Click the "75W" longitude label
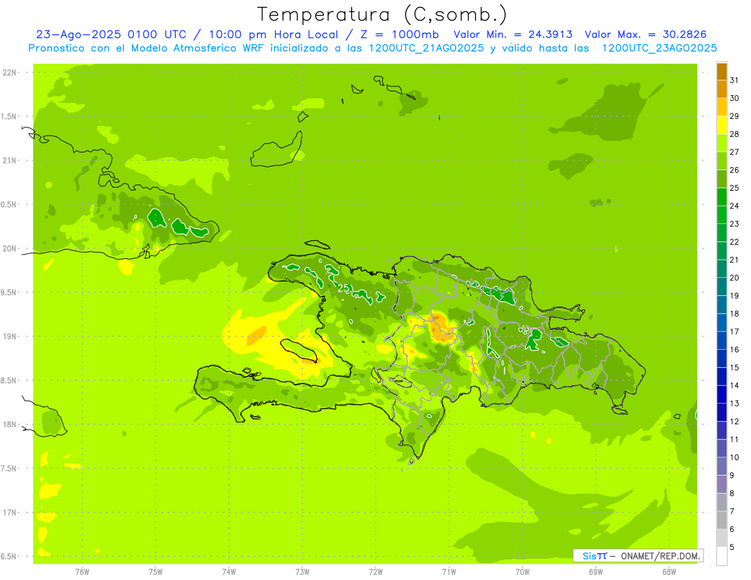 (156, 571)
